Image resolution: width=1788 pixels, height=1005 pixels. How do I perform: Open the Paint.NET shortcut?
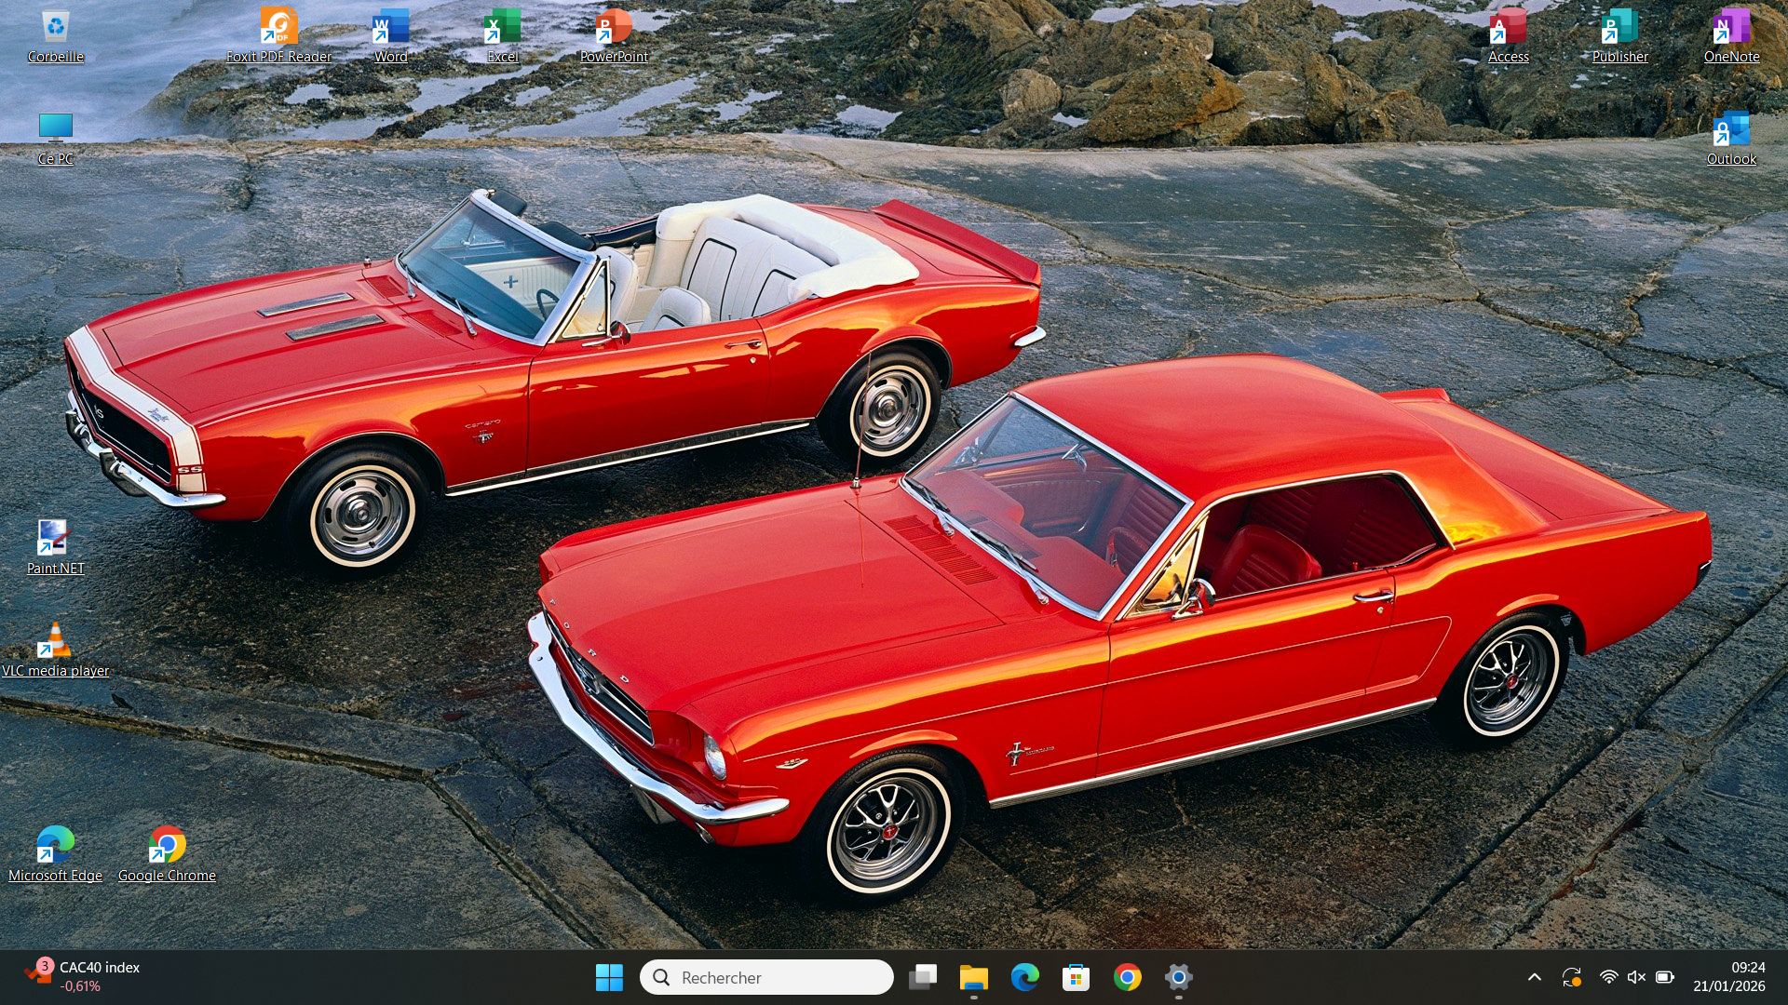pos(56,548)
